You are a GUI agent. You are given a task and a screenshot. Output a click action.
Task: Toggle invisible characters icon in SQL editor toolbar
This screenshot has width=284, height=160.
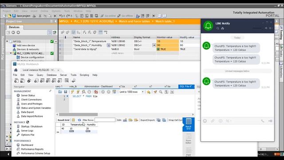pos(166,92)
